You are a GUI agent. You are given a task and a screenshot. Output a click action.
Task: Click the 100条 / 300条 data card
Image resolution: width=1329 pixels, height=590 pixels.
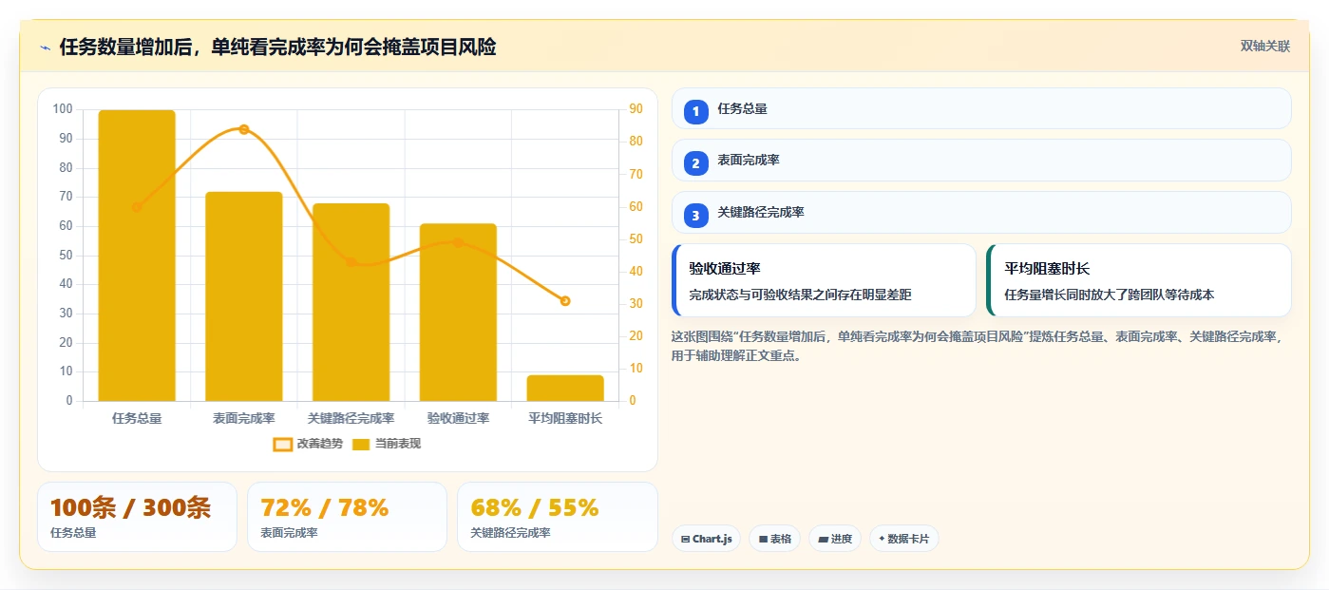click(137, 517)
